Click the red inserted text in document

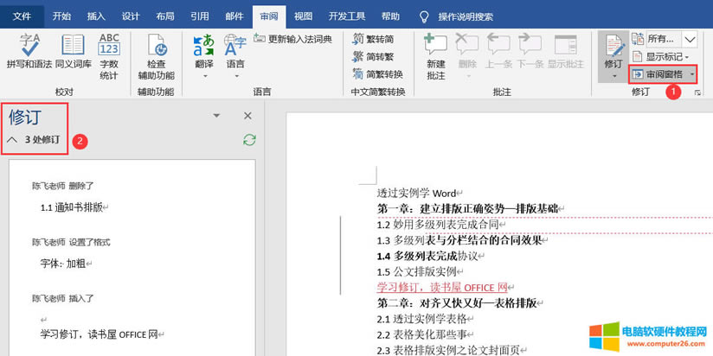[x=441, y=287]
